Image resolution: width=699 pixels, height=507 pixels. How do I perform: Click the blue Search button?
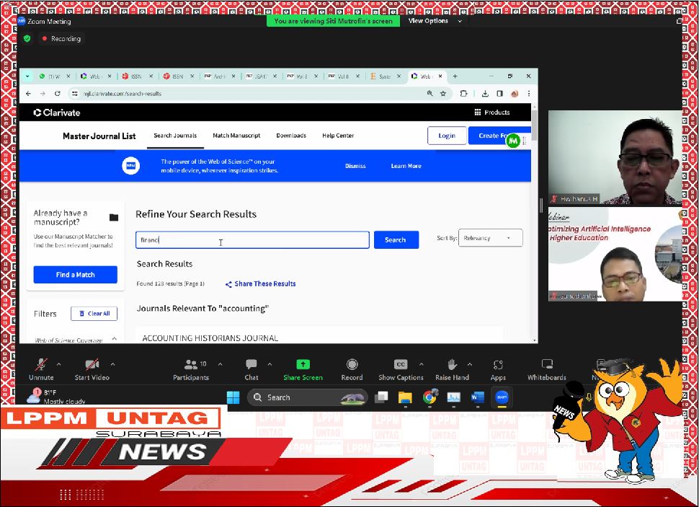point(396,240)
